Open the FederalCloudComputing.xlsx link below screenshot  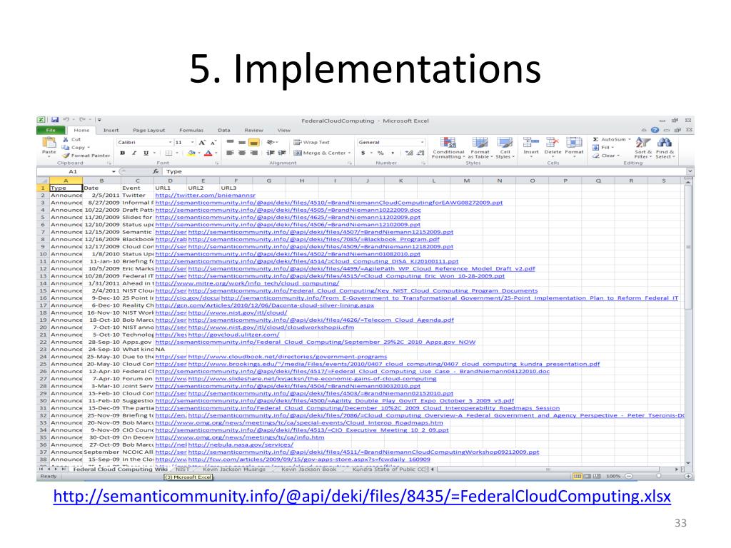point(362,496)
